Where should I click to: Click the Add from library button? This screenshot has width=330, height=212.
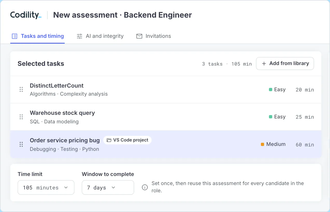click(x=285, y=63)
